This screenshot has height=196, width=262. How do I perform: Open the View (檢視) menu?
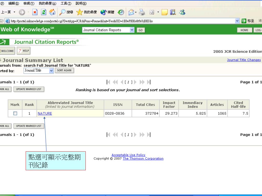point(29,3)
